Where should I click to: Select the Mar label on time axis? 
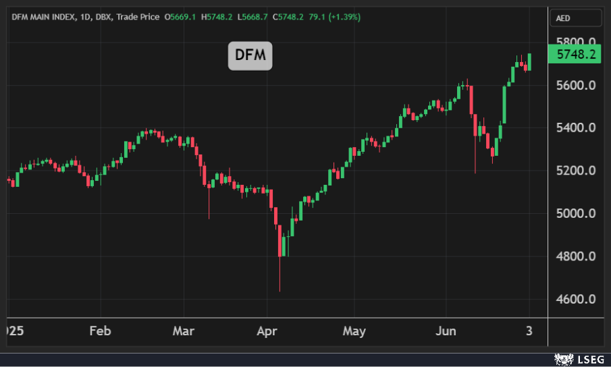(x=184, y=331)
